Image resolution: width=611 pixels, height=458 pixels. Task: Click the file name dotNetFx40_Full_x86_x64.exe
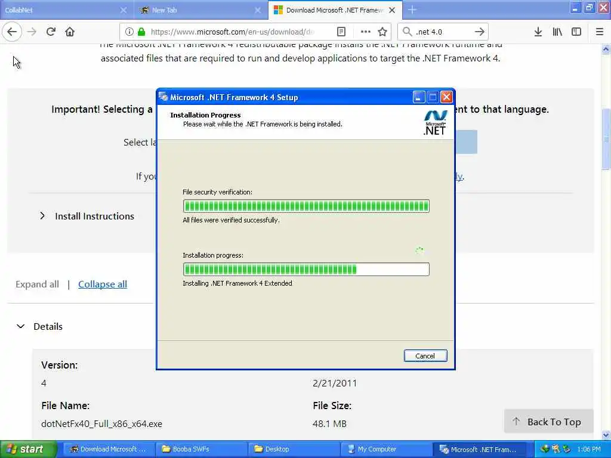[x=101, y=424]
